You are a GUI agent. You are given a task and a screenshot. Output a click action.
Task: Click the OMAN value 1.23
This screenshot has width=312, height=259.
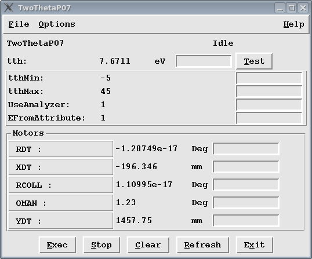(x=126, y=202)
